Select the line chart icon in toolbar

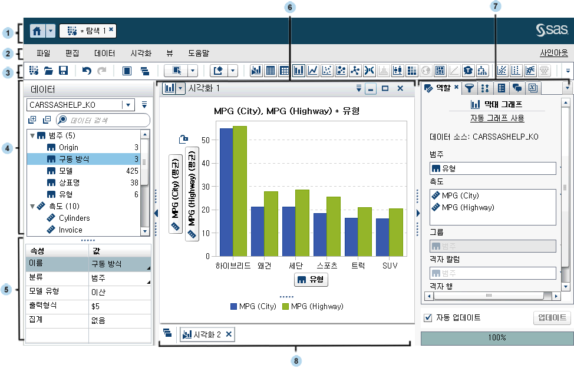[x=313, y=71]
